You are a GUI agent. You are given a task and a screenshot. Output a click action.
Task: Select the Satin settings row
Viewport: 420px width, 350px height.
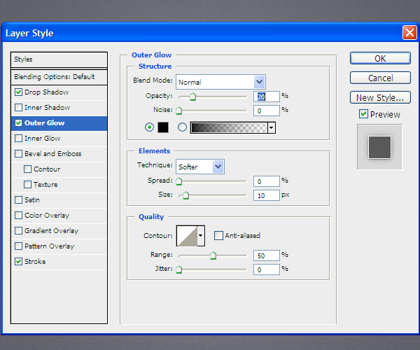(x=59, y=200)
